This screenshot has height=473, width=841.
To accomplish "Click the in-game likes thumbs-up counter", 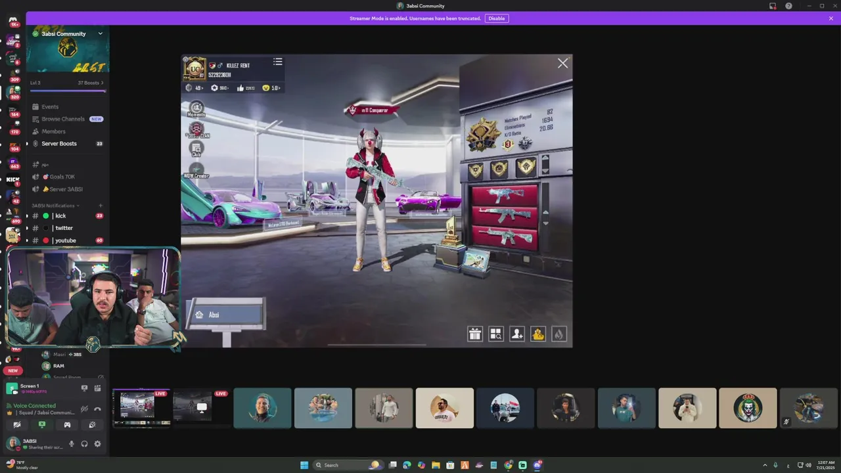I will pyautogui.click(x=246, y=88).
